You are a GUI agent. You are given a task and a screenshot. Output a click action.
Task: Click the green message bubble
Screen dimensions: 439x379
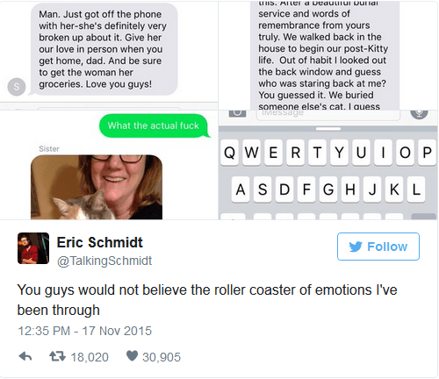tap(155, 125)
